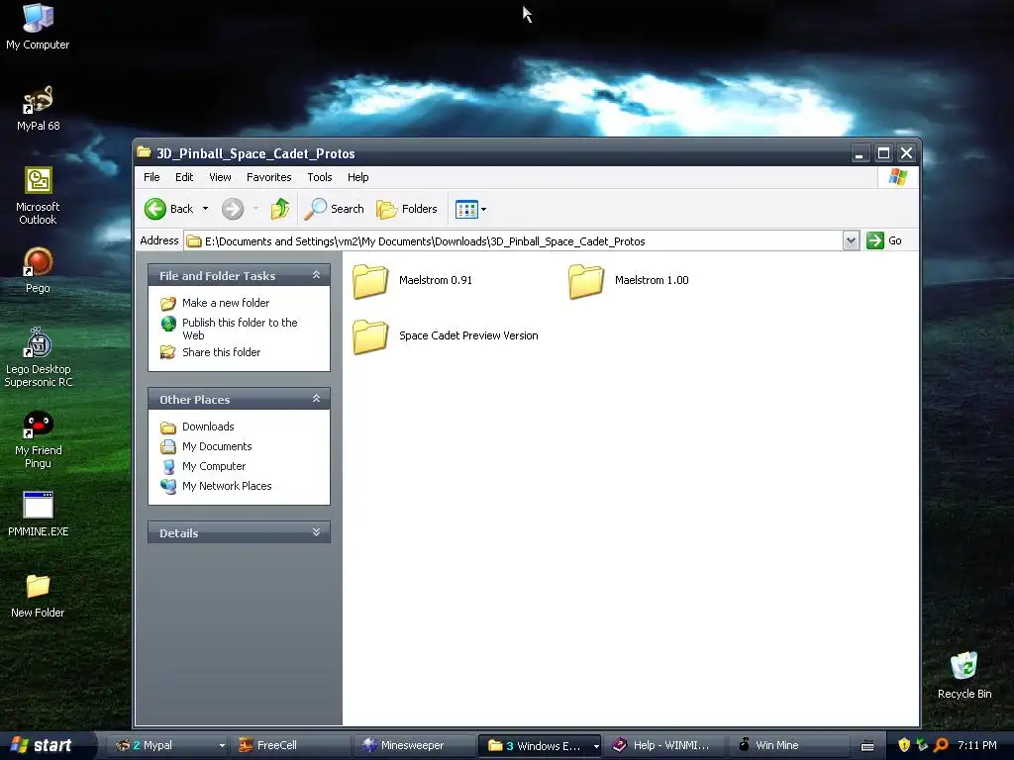Open the Views dropdown arrow

pyautogui.click(x=483, y=209)
